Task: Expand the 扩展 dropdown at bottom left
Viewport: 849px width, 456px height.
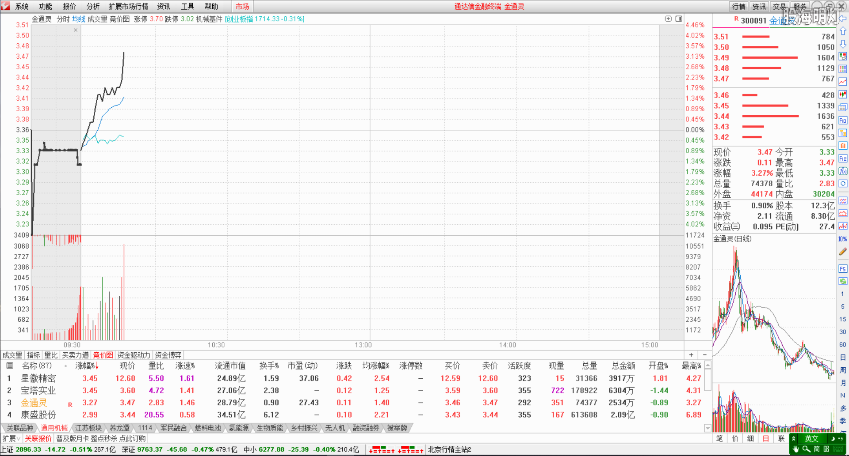Action: coord(11,438)
